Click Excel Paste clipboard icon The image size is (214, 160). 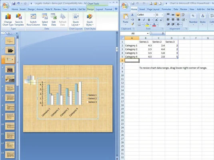(x=126, y=17)
